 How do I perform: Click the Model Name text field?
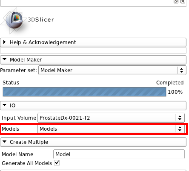[119, 154]
